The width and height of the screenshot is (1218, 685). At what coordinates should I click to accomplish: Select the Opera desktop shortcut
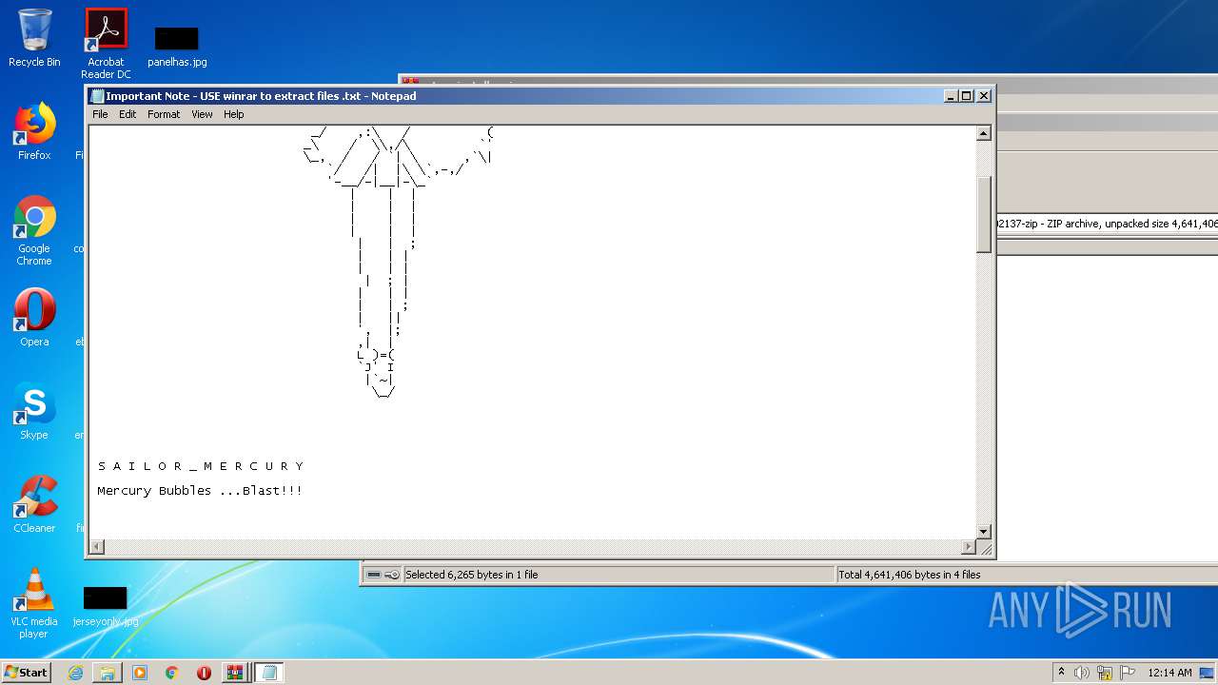click(x=34, y=318)
